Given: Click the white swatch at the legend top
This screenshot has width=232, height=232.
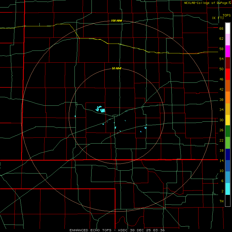Looking at the screenshot, I should click(228, 28).
